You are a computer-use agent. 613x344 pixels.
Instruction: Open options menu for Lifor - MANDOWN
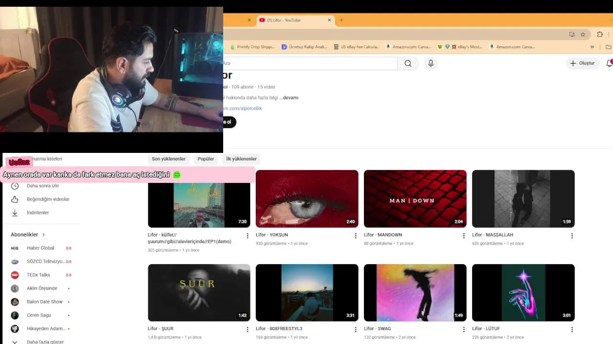click(x=464, y=236)
